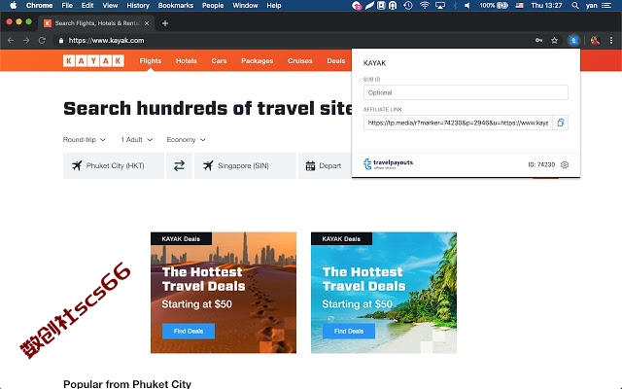
Task: Close the Kayak browser tab
Action: pos(147,23)
